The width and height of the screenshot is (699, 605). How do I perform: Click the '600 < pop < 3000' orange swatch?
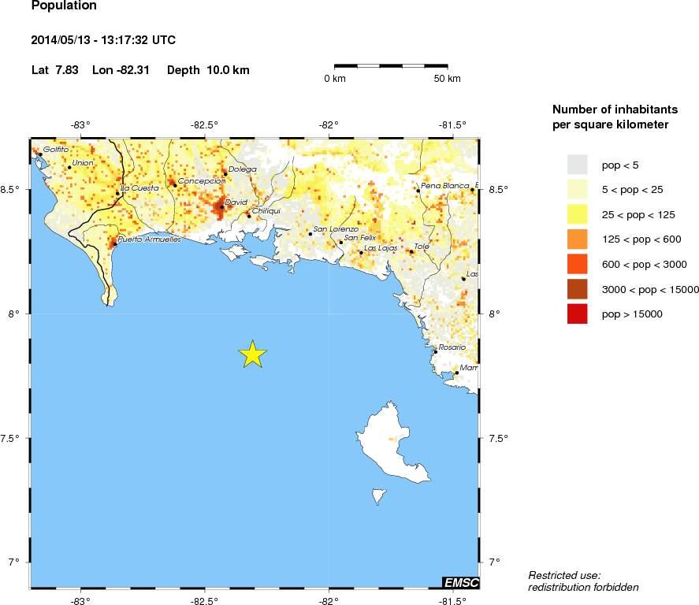coord(578,264)
